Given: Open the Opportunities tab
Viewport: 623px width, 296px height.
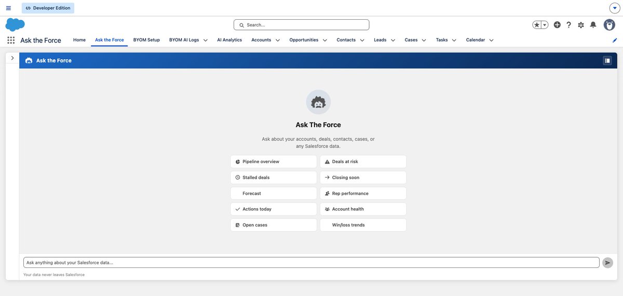Looking at the screenshot, I should click(x=304, y=40).
